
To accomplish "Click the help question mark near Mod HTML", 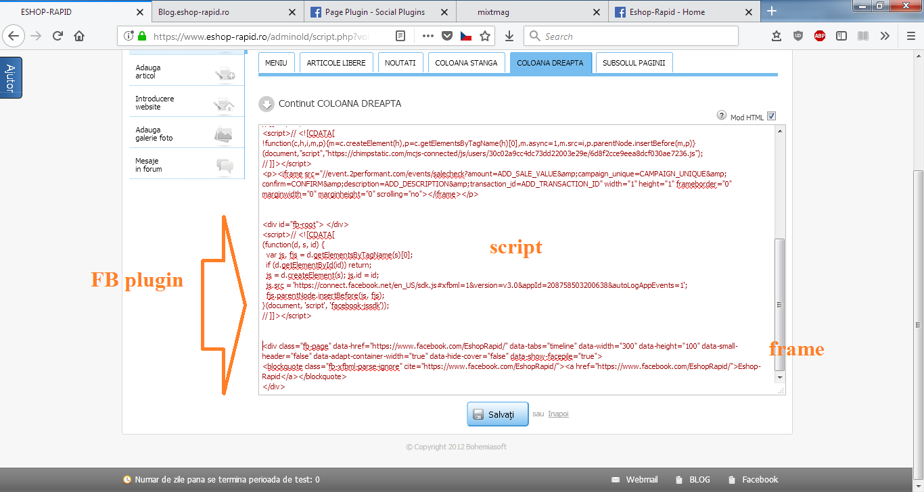I will pyautogui.click(x=721, y=116).
